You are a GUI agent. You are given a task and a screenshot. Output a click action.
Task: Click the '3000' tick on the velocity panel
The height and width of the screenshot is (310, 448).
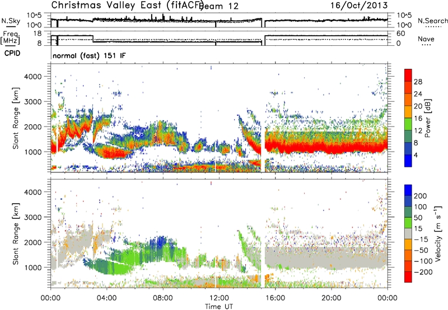tap(33, 217)
